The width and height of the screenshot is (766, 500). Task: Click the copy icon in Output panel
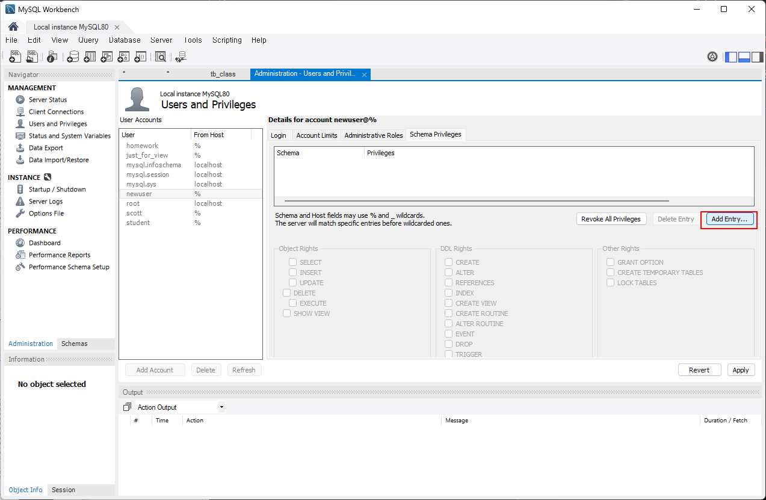[127, 407]
